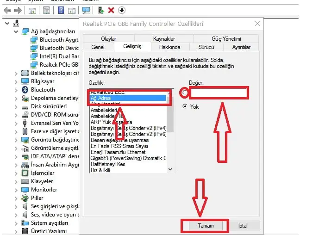Click the Back arrow toolbar icon
325x235 pixels.
point(7,10)
